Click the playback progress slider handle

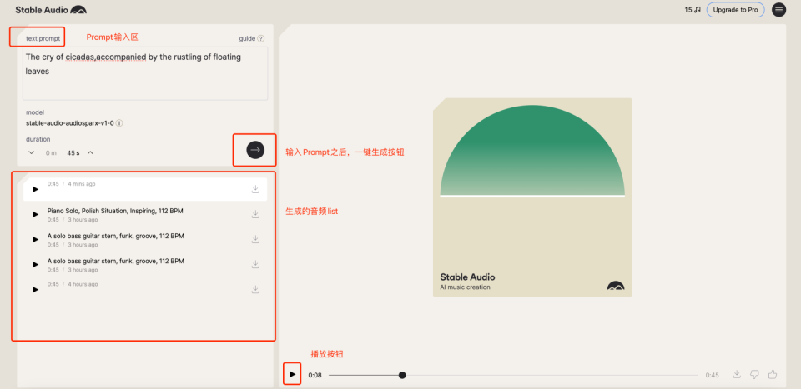[402, 375]
